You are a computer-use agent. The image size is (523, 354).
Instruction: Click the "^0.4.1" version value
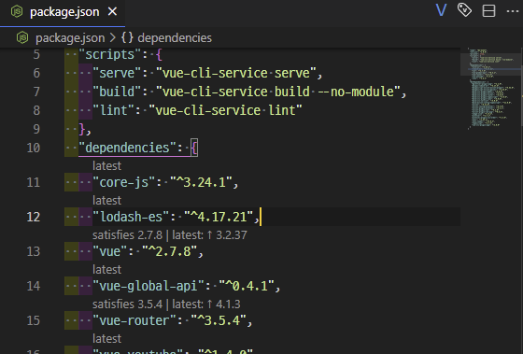(247, 286)
